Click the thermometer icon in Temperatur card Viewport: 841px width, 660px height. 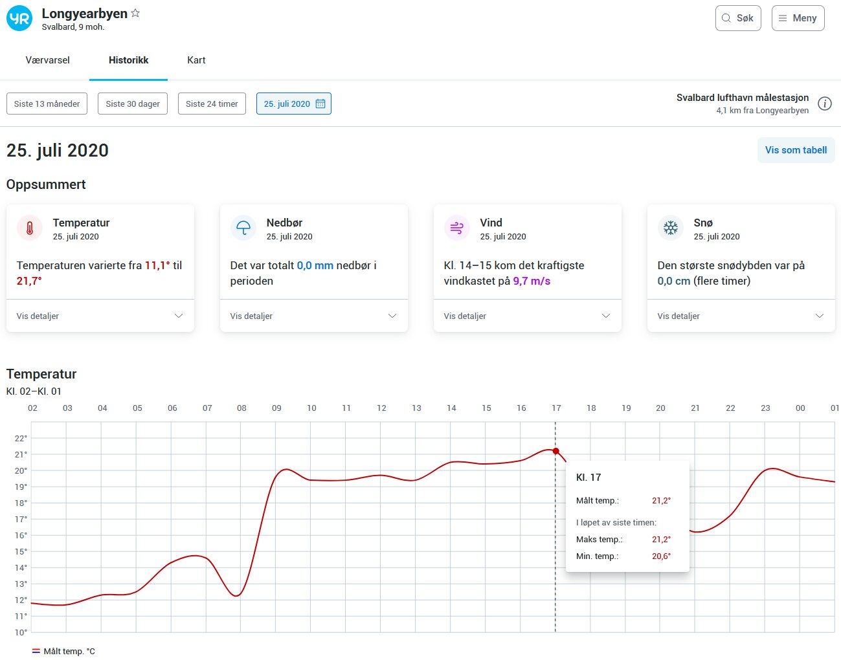coord(30,228)
